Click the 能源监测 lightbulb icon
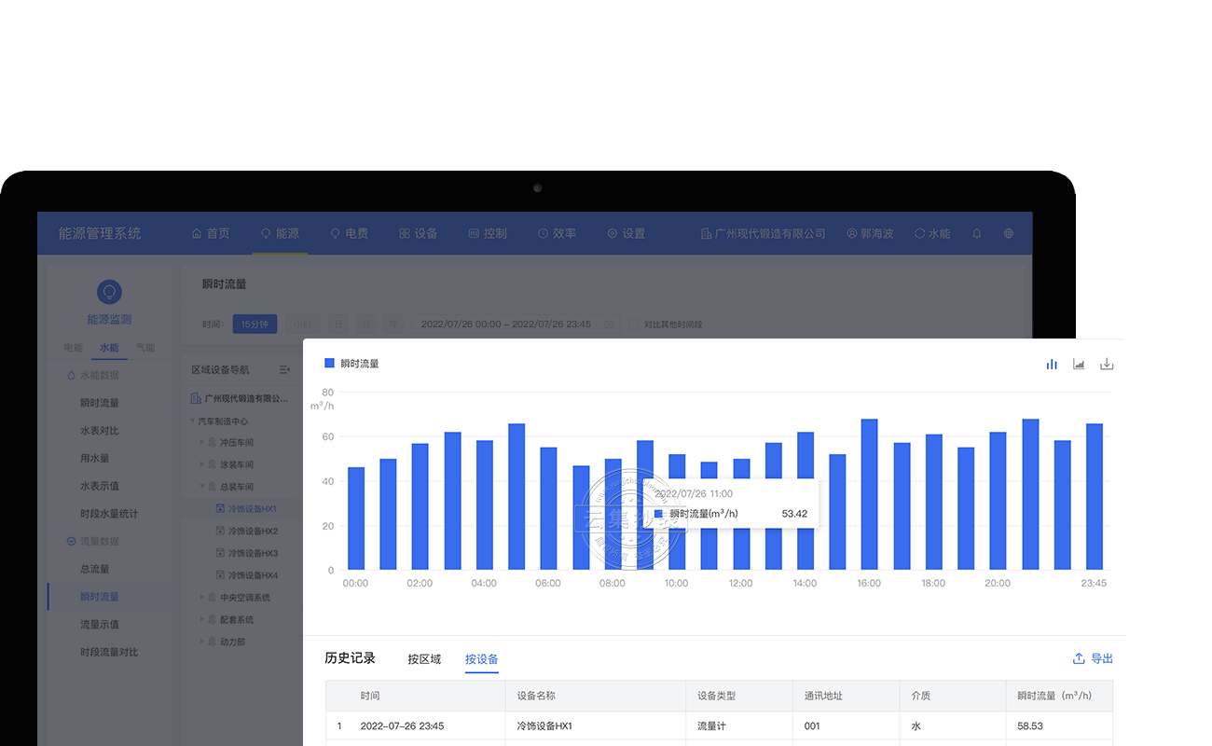This screenshot has width=1212, height=746. click(109, 292)
